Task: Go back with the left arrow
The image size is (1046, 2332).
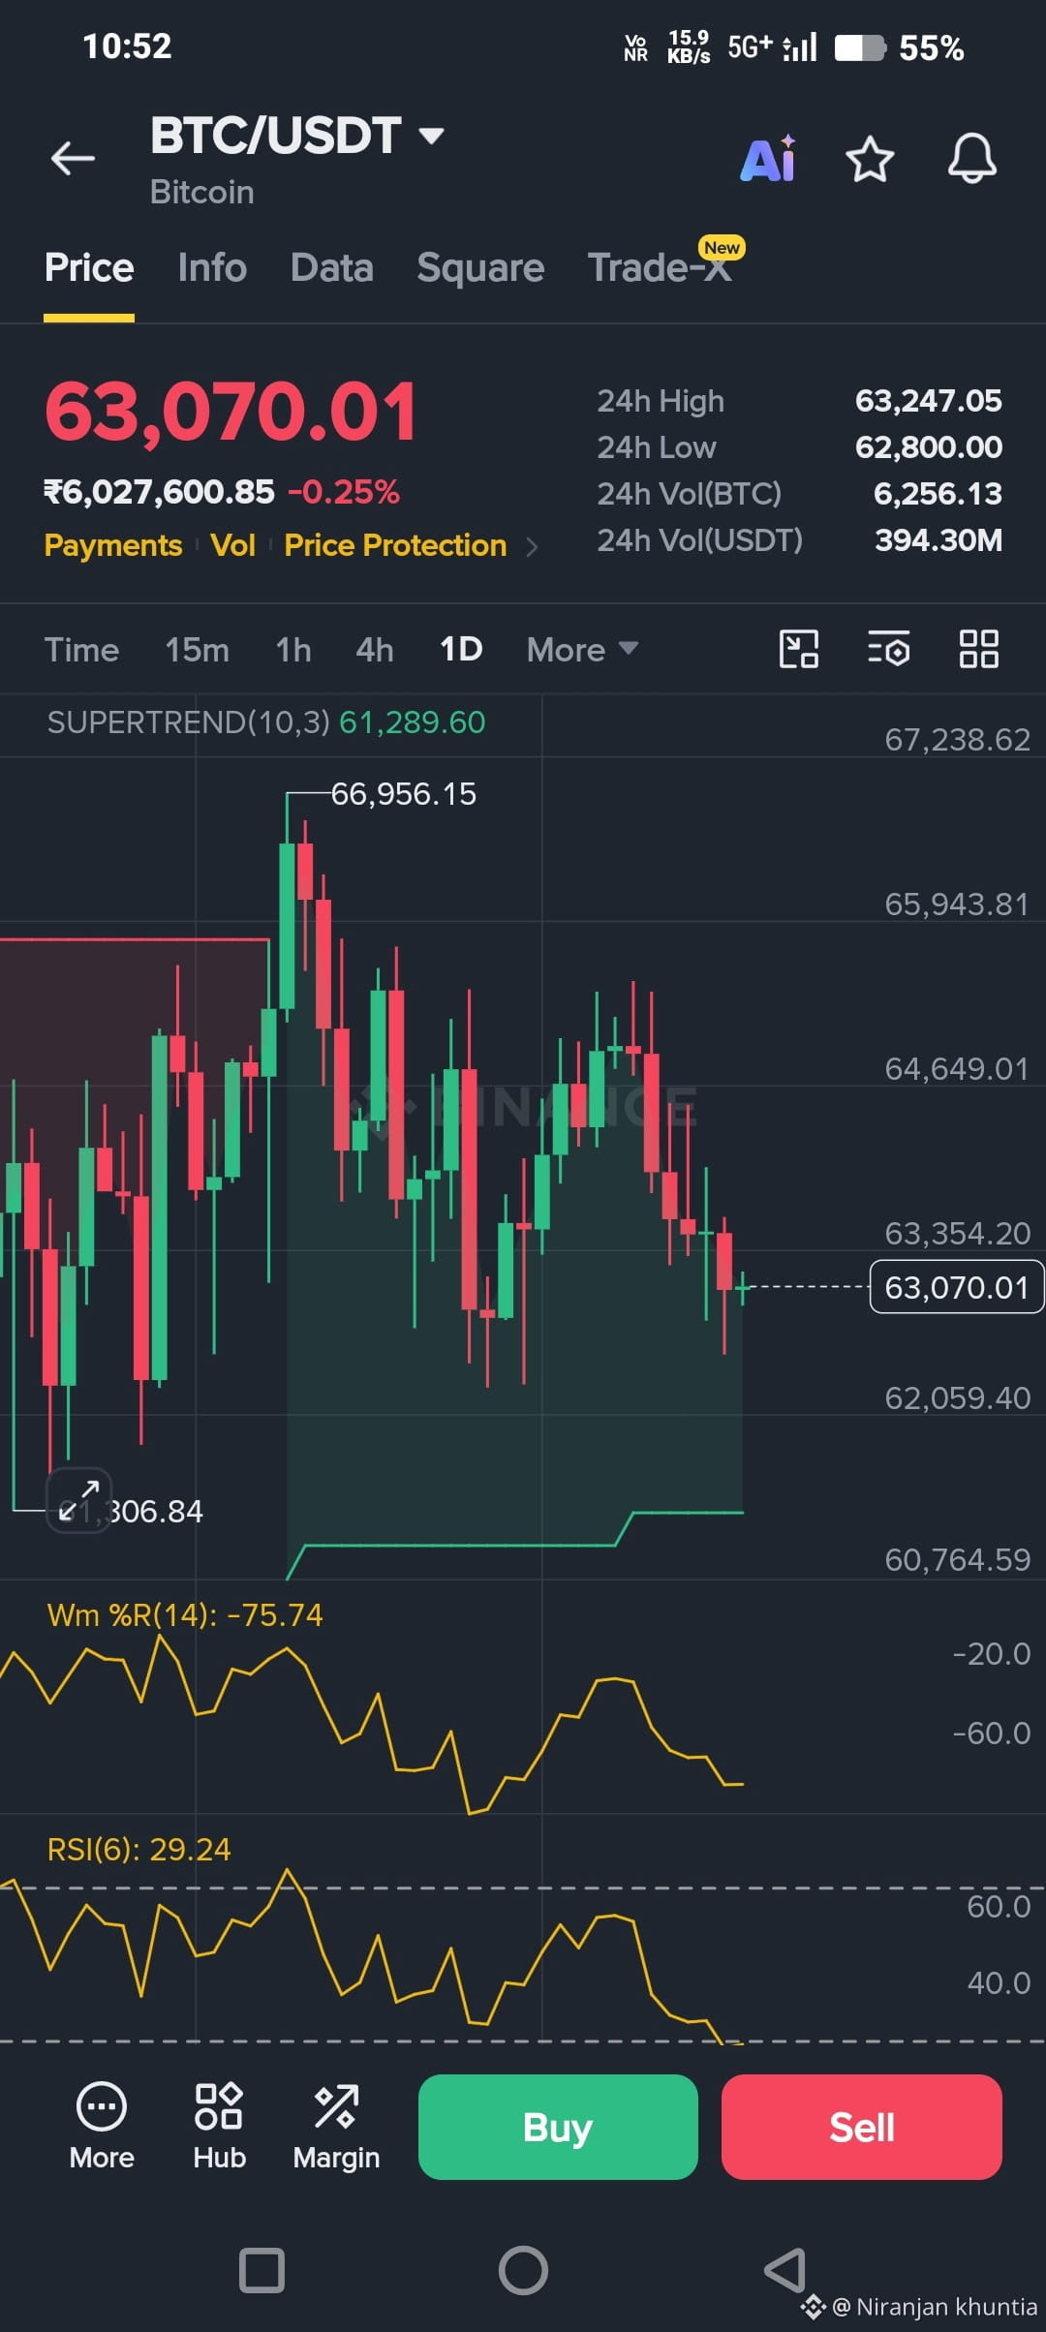Action: pyautogui.click(x=74, y=158)
